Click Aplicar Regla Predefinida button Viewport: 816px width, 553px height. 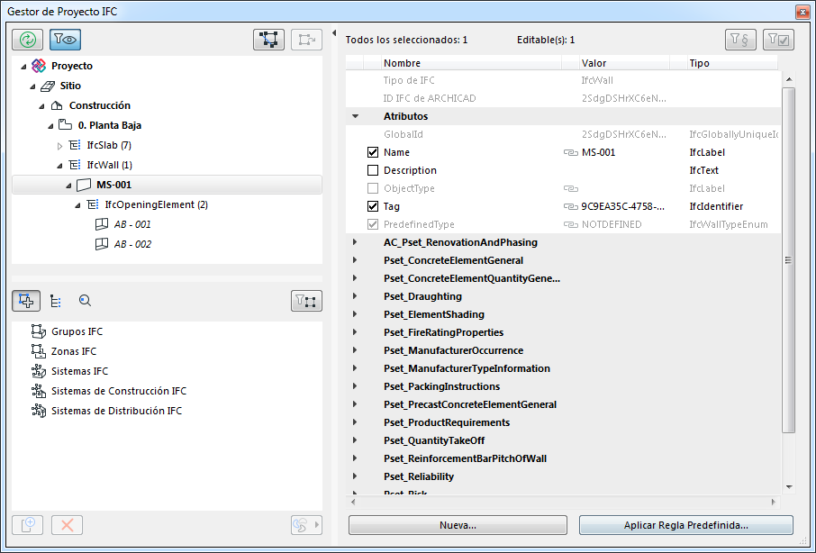685,525
